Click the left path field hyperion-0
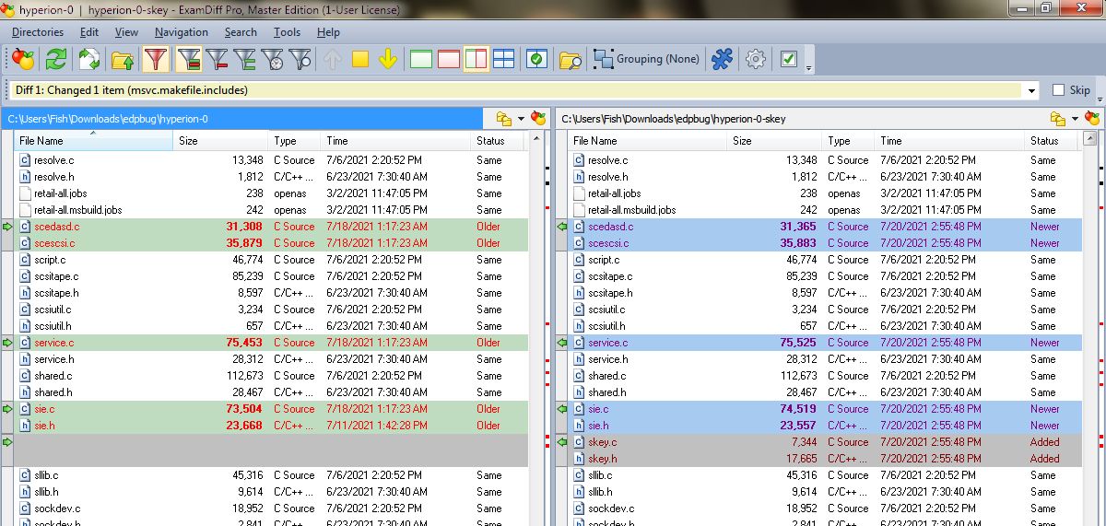This screenshot has height=526, width=1106. [241, 119]
